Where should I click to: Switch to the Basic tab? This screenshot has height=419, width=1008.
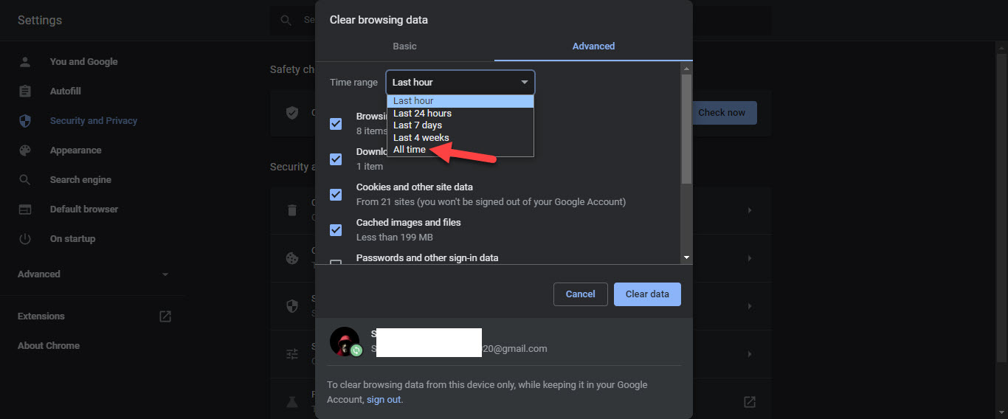pos(404,46)
